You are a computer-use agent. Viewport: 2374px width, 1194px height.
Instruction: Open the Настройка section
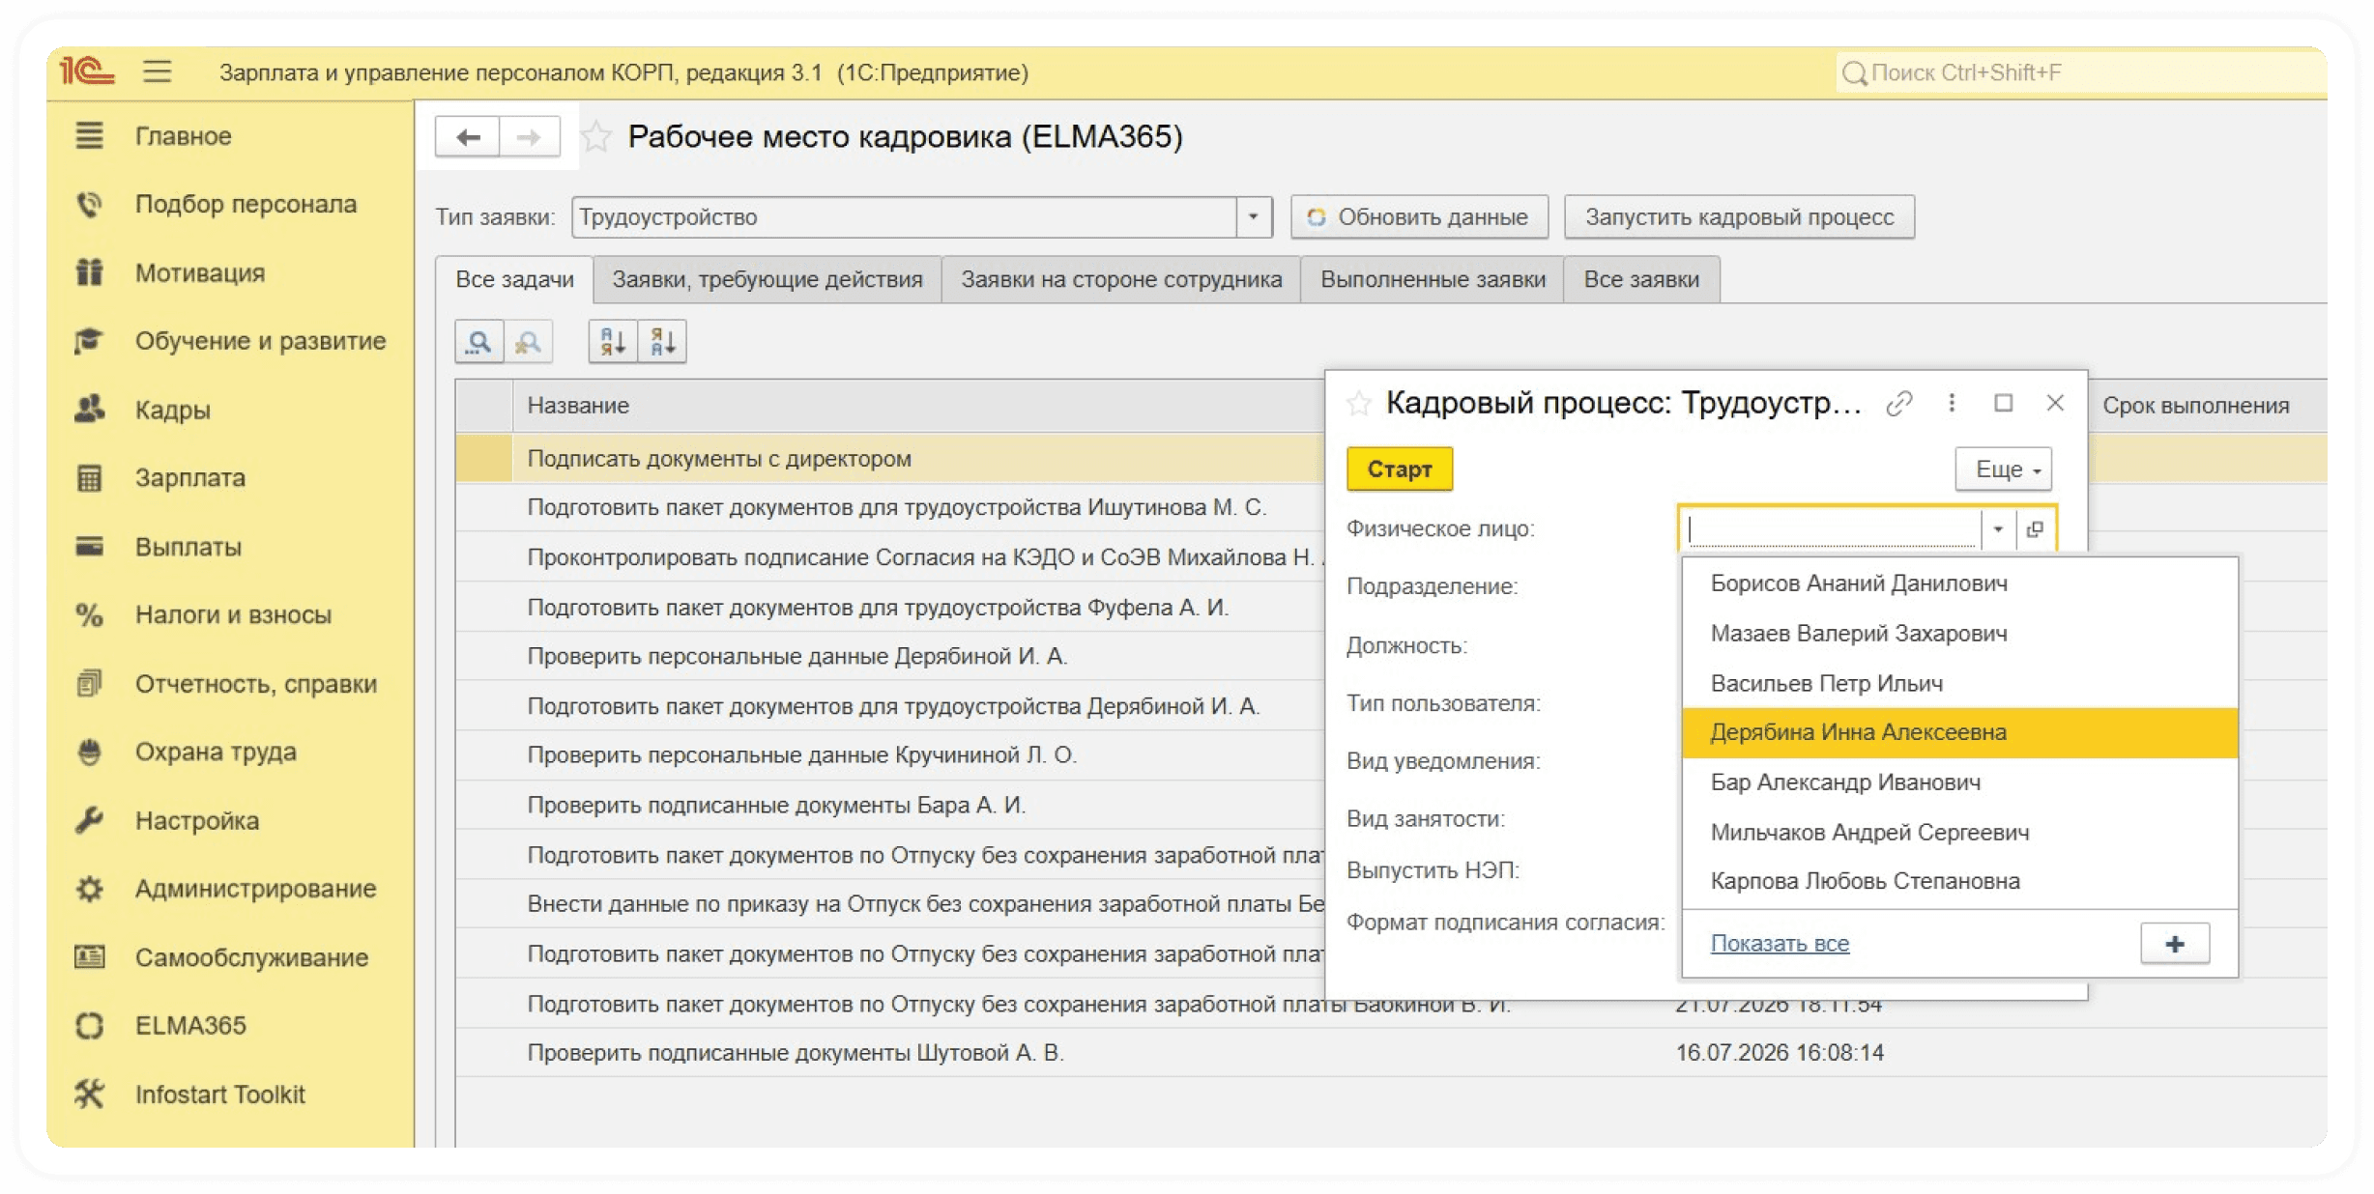click(x=196, y=821)
